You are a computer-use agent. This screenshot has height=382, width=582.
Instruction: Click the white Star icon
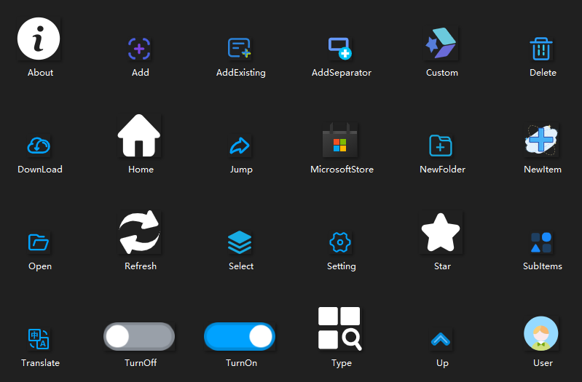[441, 233]
